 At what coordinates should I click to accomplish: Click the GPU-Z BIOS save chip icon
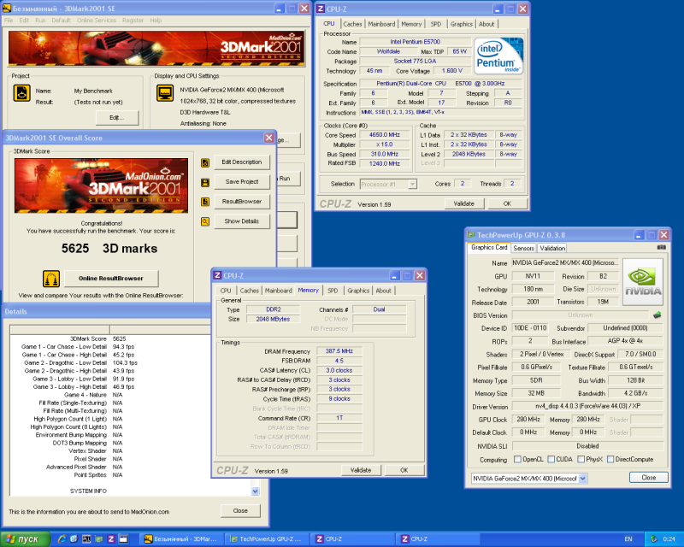coord(657,315)
